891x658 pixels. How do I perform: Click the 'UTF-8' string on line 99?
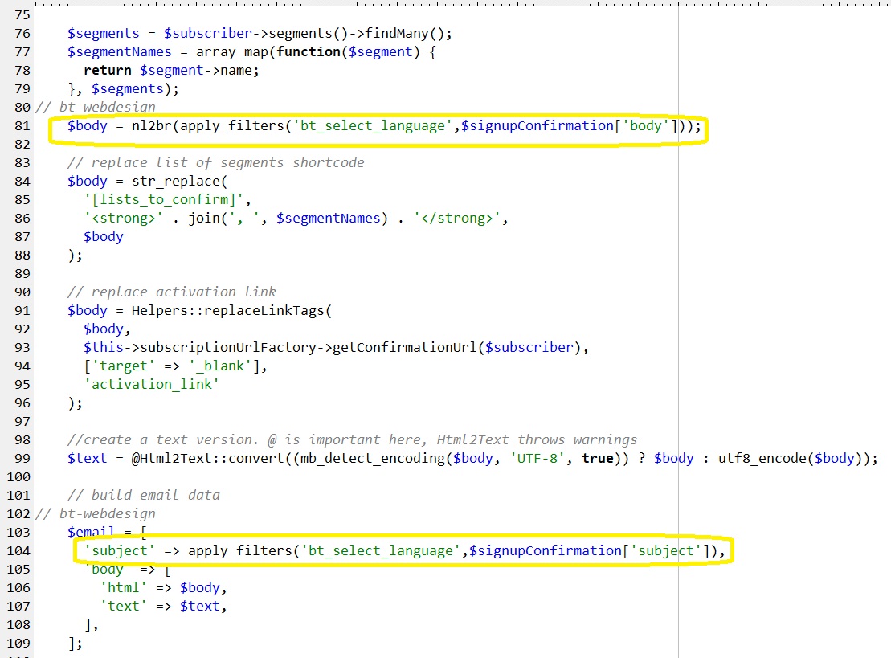tap(537, 458)
